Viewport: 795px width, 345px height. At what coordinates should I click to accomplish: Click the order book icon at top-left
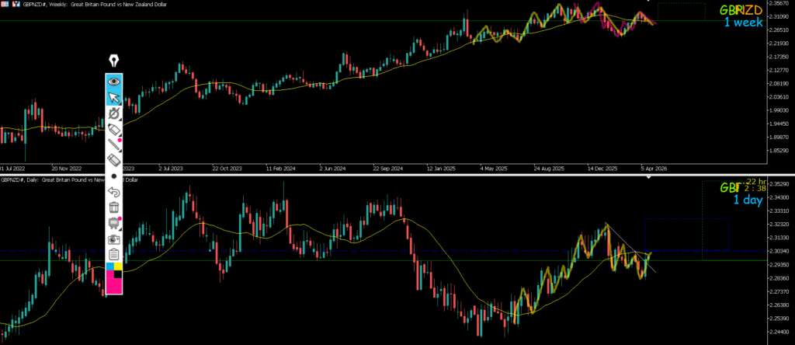pos(5,5)
